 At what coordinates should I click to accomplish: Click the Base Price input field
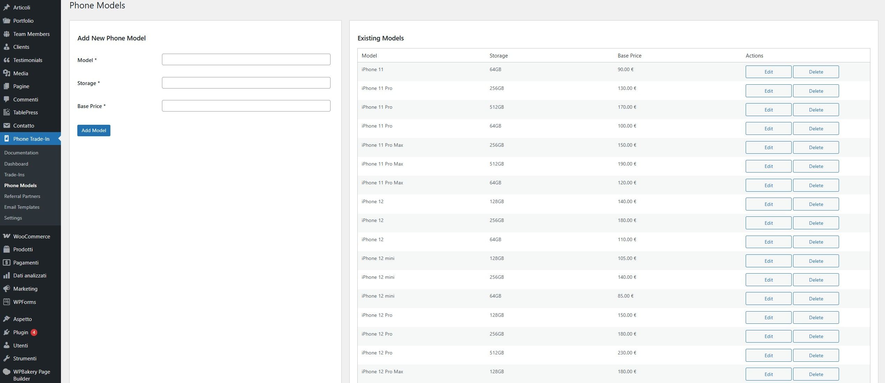[x=246, y=106]
